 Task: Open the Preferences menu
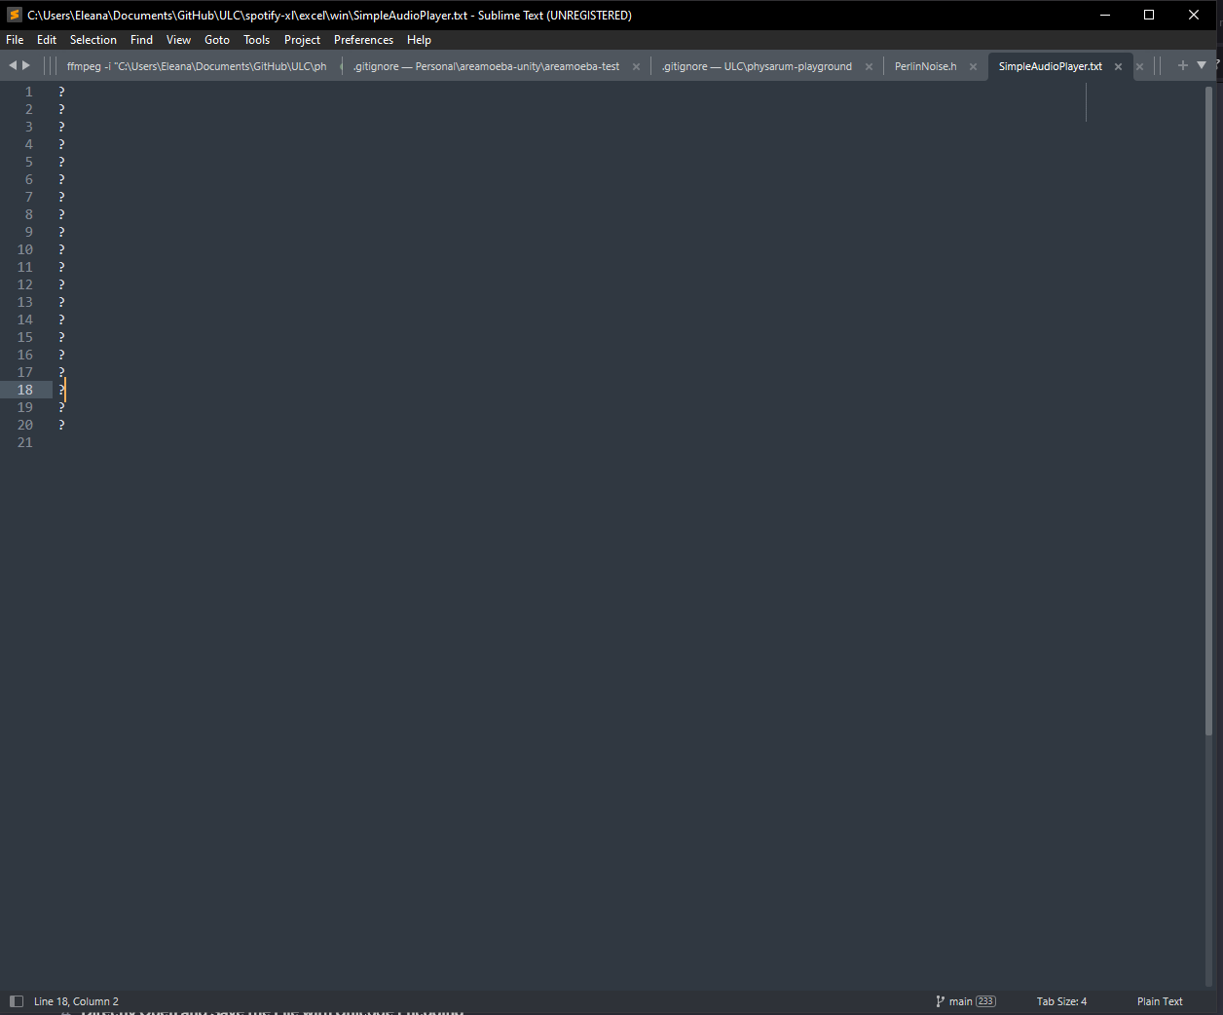[363, 40]
